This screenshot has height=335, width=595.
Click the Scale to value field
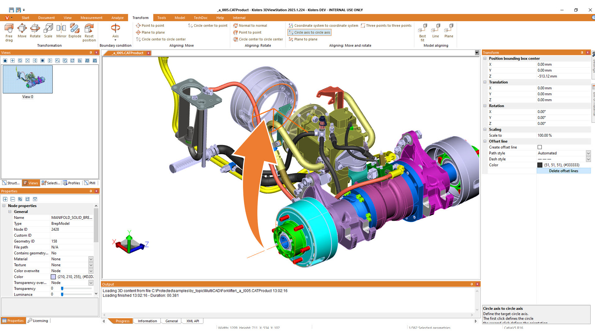pos(563,135)
